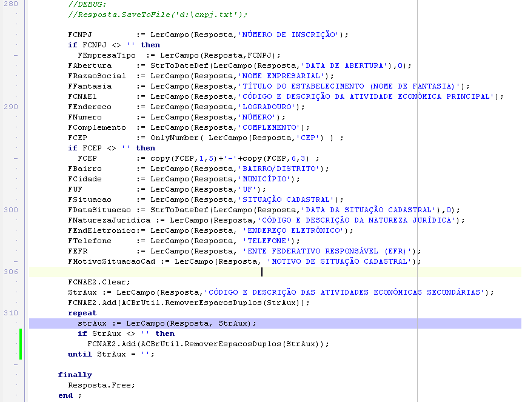The image size is (522, 402).
Task: Click the FNumero identifier
Action: click(x=85, y=117)
